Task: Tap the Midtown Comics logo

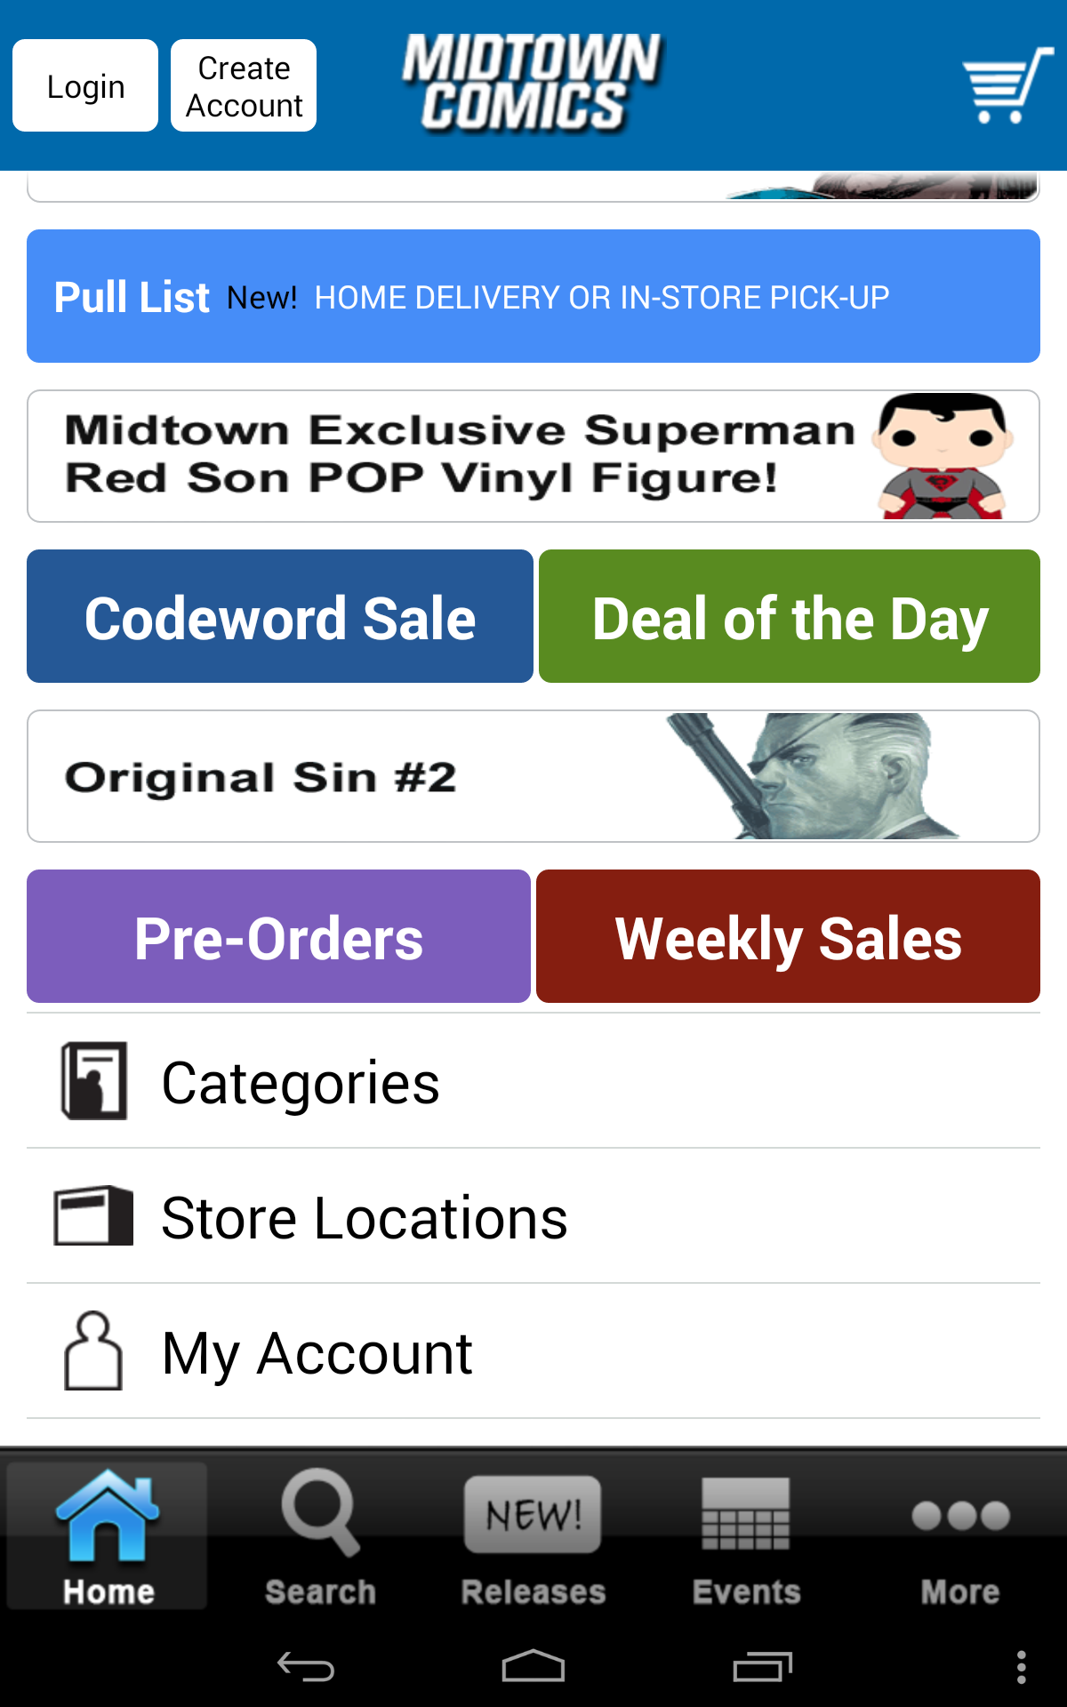Action: tap(532, 84)
